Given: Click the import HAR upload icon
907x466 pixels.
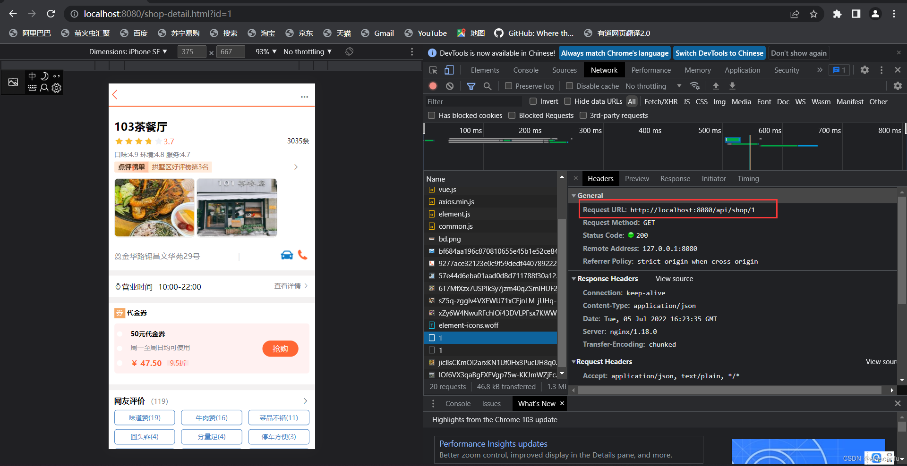Looking at the screenshot, I should tap(716, 86).
